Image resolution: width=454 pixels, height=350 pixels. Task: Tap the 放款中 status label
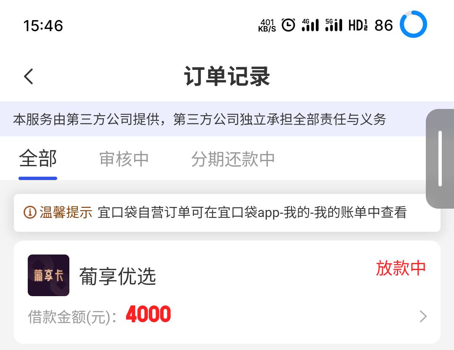tap(401, 268)
